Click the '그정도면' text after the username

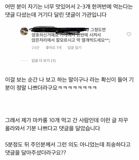pos(98,30)
